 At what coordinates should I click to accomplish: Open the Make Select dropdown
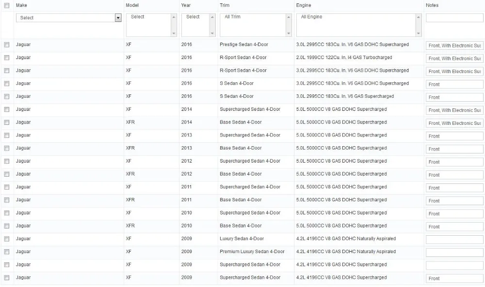[x=69, y=18]
